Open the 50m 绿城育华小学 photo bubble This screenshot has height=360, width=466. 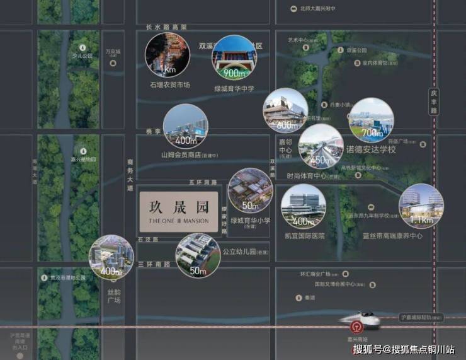[x=250, y=190]
